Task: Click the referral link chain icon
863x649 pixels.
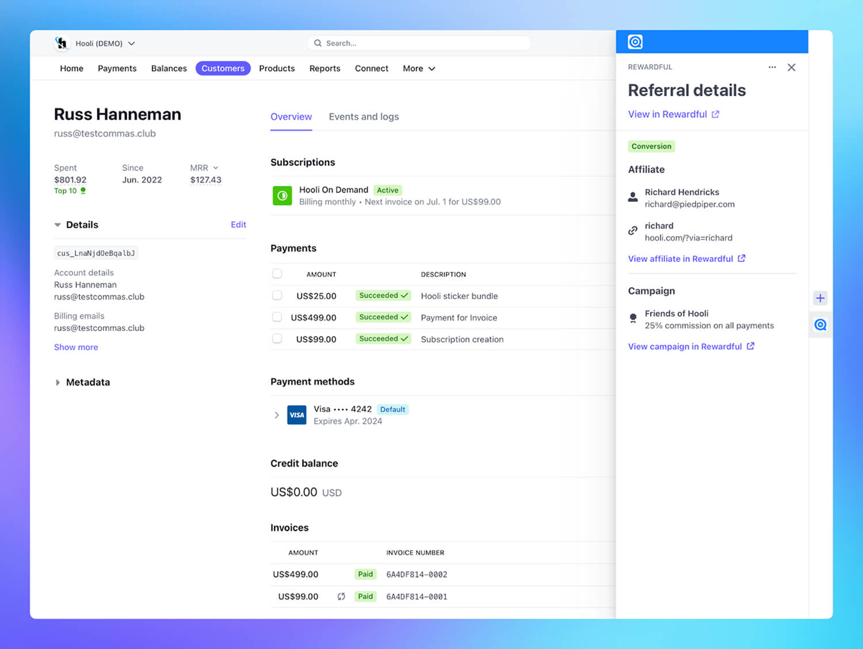Action: 633,231
